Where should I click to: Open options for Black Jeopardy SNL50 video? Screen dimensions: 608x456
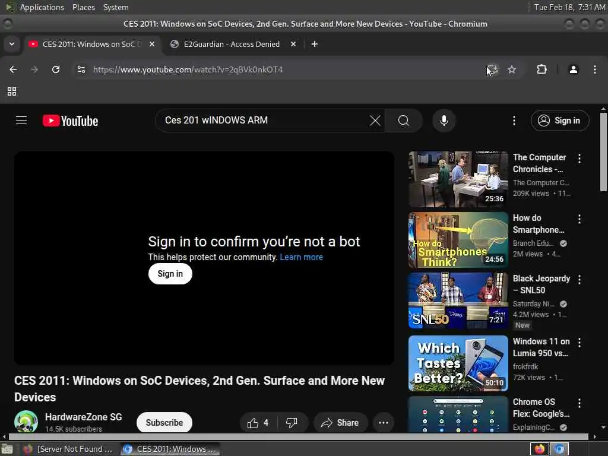tap(579, 280)
